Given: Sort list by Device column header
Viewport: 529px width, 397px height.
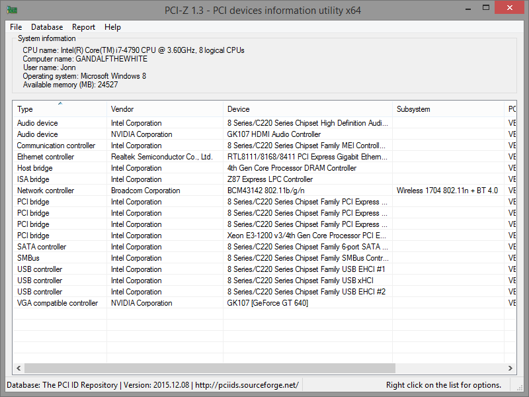Looking at the screenshot, I should [307, 109].
